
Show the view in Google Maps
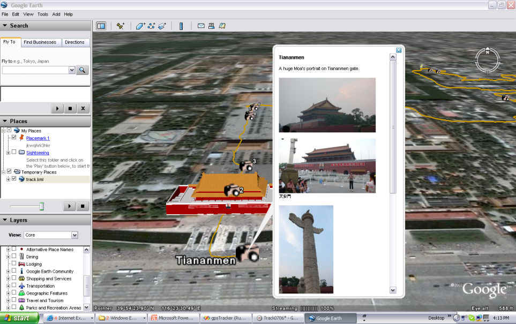tap(222, 26)
